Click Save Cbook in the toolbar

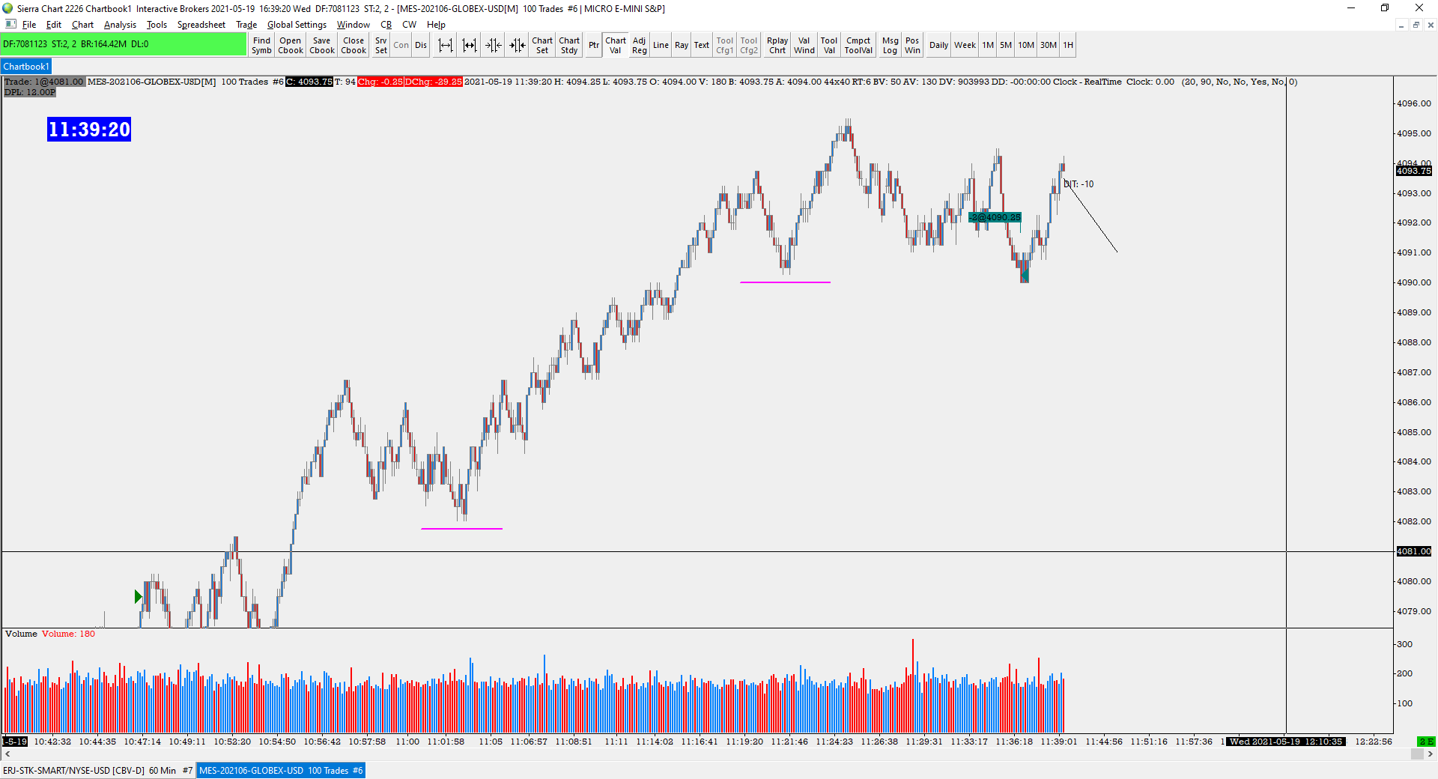322,45
